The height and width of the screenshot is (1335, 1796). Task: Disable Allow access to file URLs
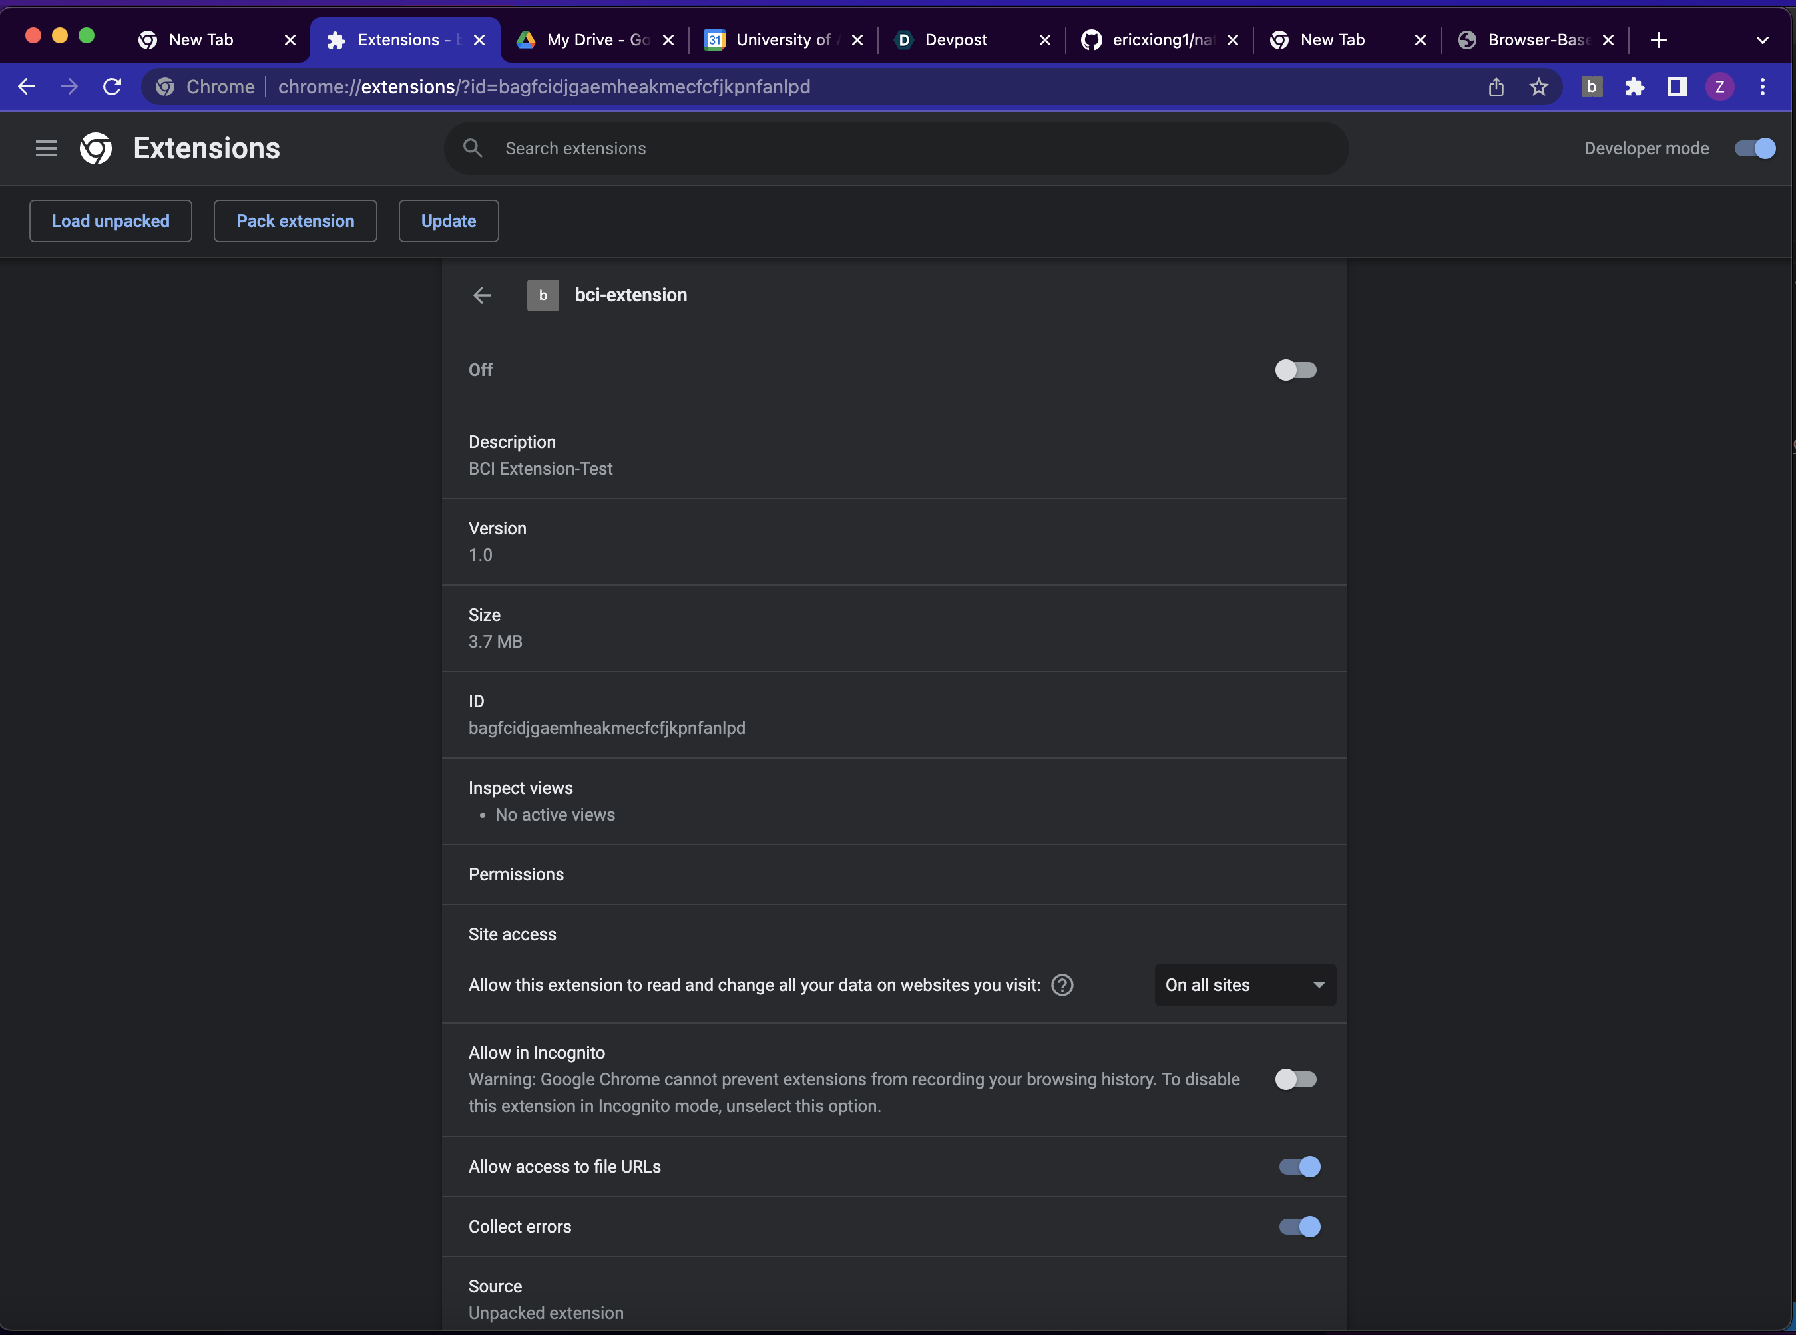click(1299, 1167)
